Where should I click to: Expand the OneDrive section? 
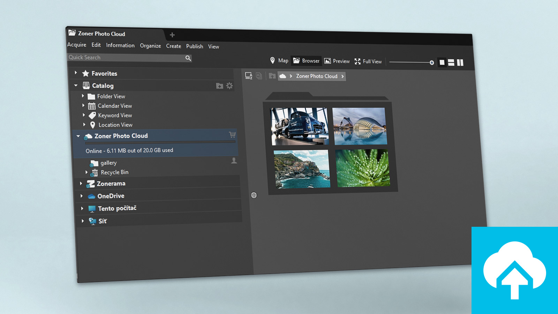(x=82, y=196)
